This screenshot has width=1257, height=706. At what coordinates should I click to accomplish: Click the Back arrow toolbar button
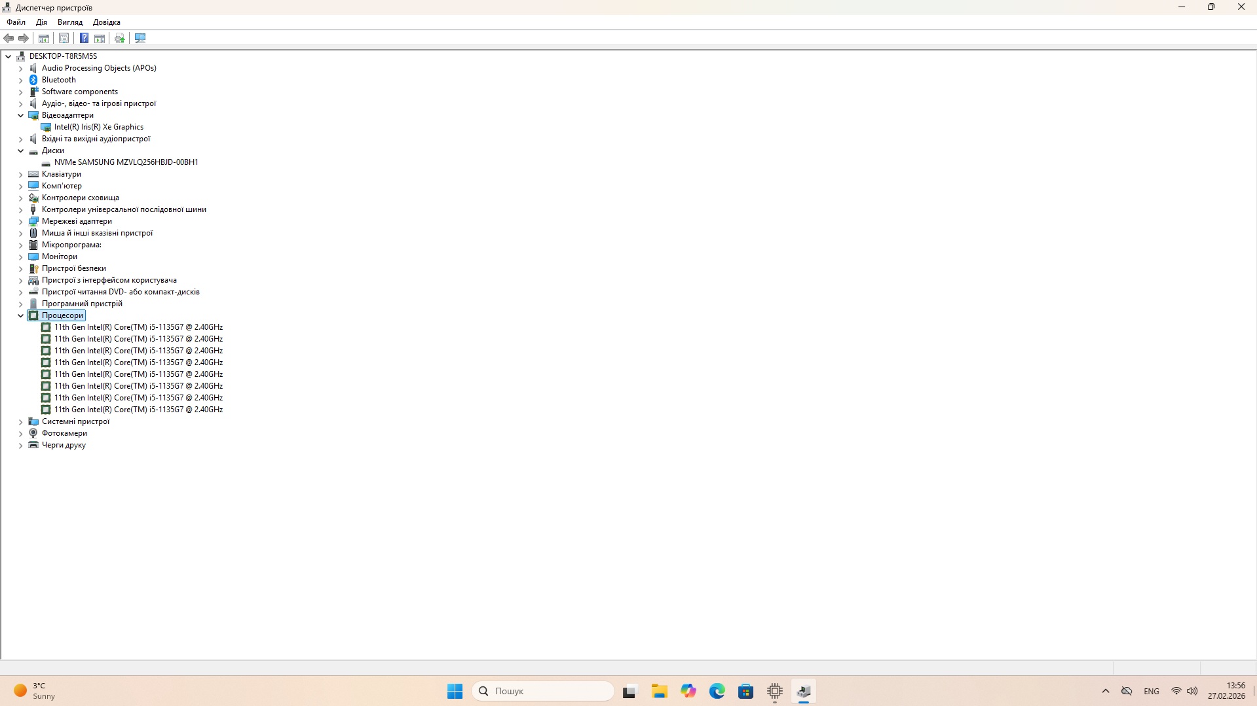9,39
